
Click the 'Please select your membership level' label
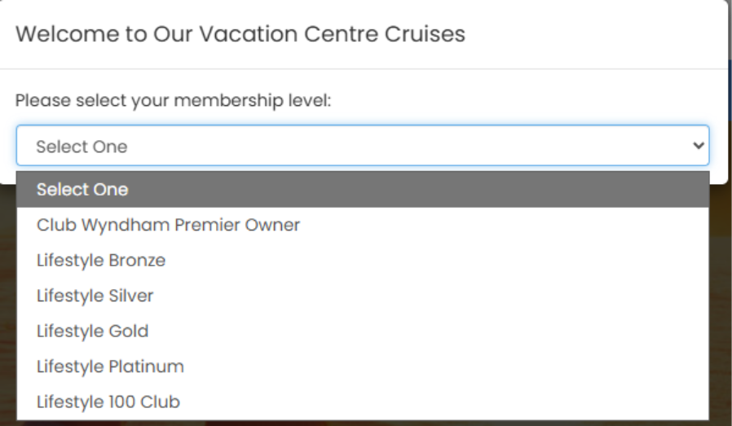tap(174, 101)
